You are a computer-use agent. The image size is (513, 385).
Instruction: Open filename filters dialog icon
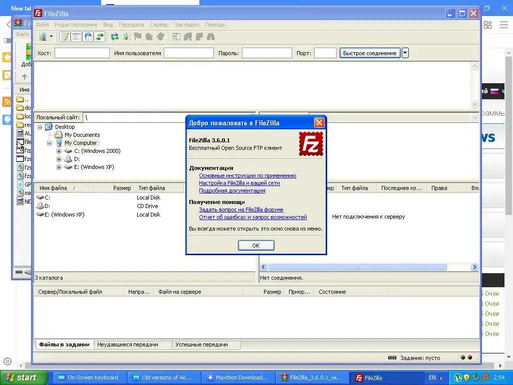pyautogui.click(x=176, y=37)
